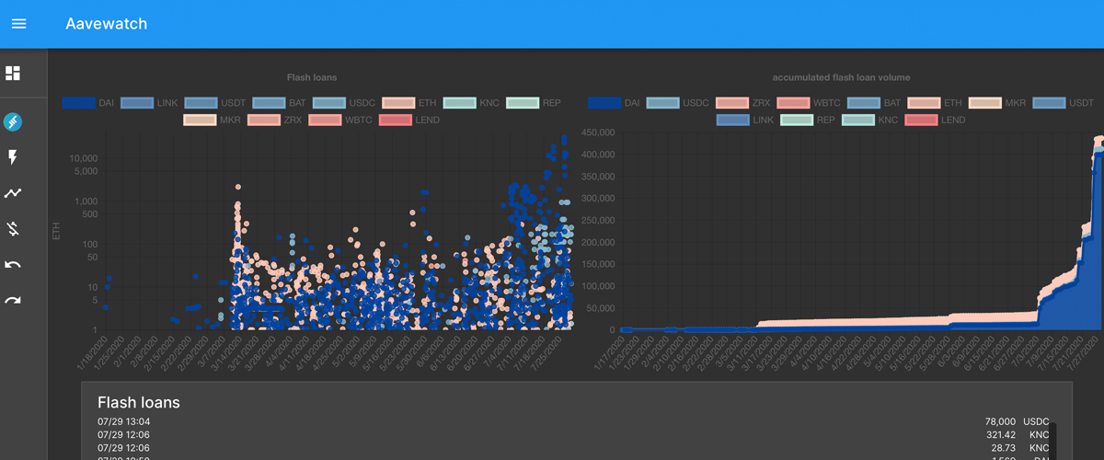Click LEND color box in accumulated volume legend

(921, 120)
